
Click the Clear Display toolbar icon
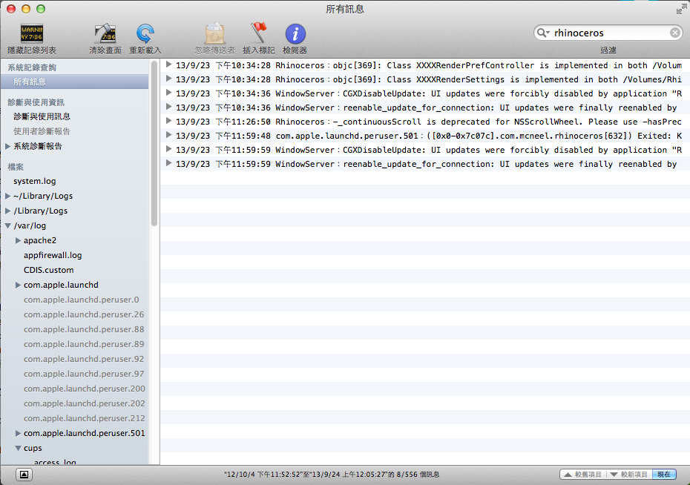[105, 34]
